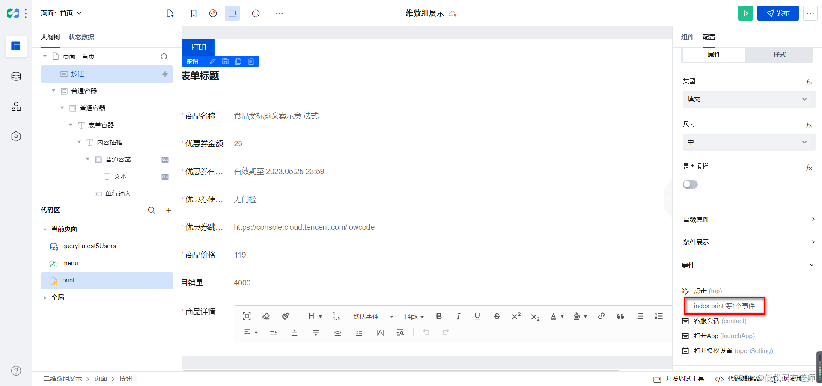
Task: Select the 属性 properties tab
Action: tap(714, 55)
